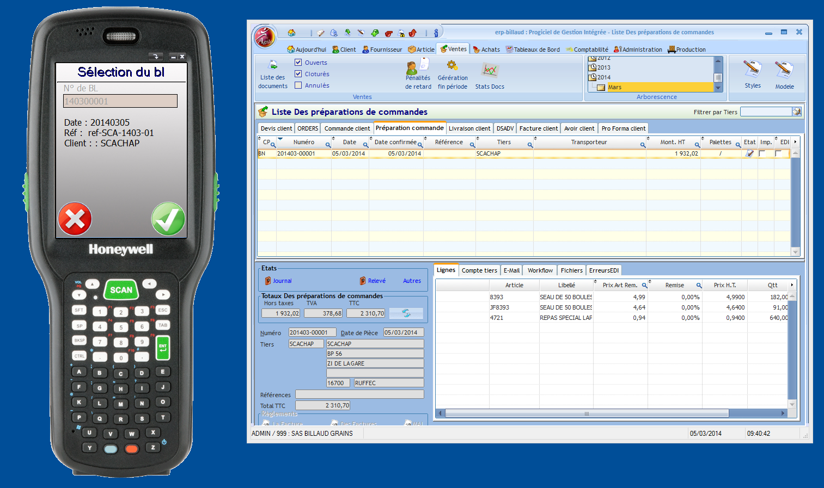824x488 pixels.
Task: Toggle the EDI checkbox in row 201403-00001
Action: (x=778, y=153)
